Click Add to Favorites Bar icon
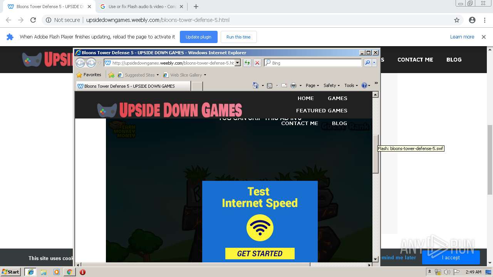This screenshot has width=493, height=277. [x=111, y=75]
